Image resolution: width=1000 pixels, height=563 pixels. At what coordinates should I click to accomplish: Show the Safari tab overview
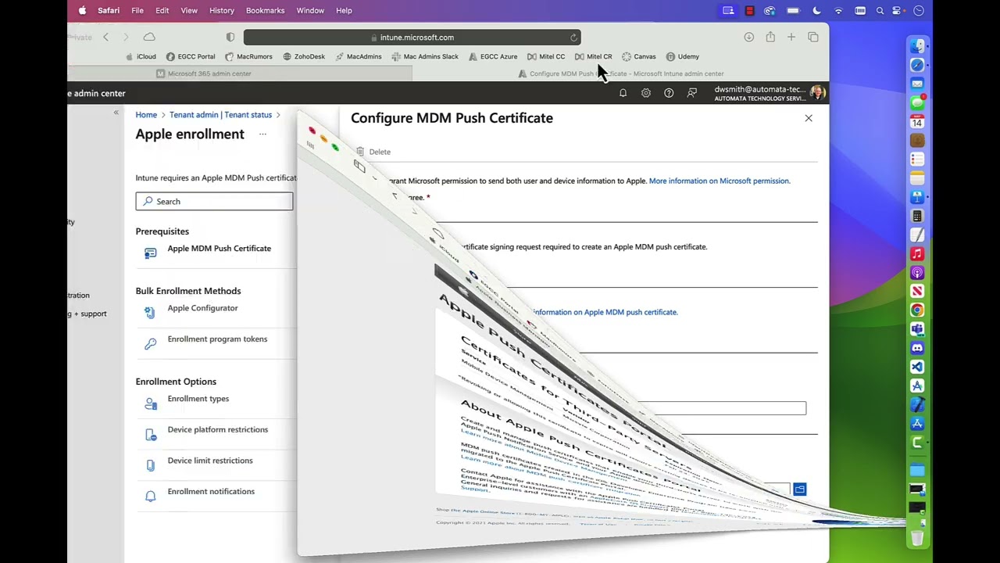pyautogui.click(x=813, y=37)
